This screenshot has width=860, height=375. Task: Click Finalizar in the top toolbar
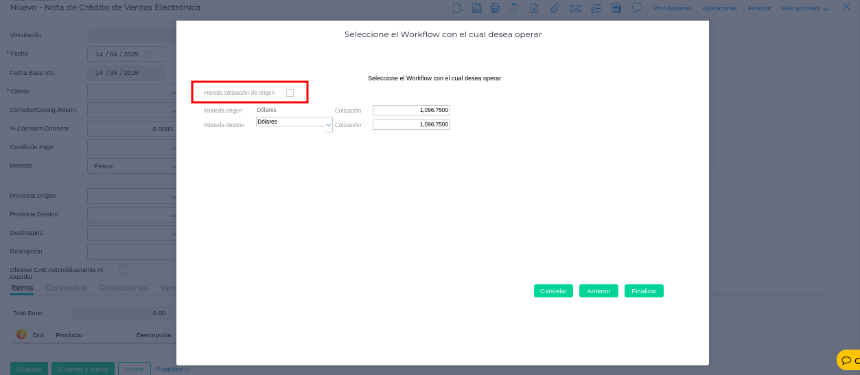pos(759,8)
